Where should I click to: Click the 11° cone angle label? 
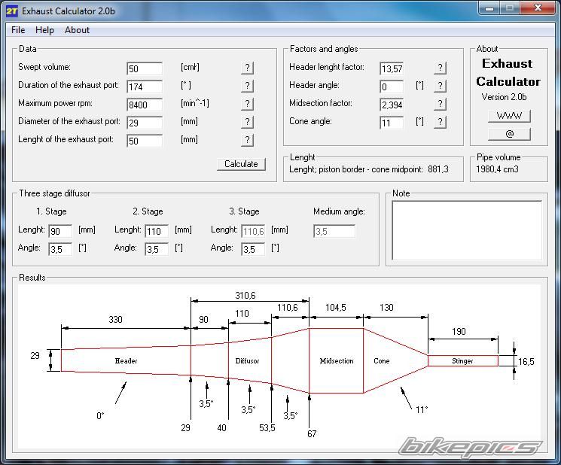[x=422, y=410]
